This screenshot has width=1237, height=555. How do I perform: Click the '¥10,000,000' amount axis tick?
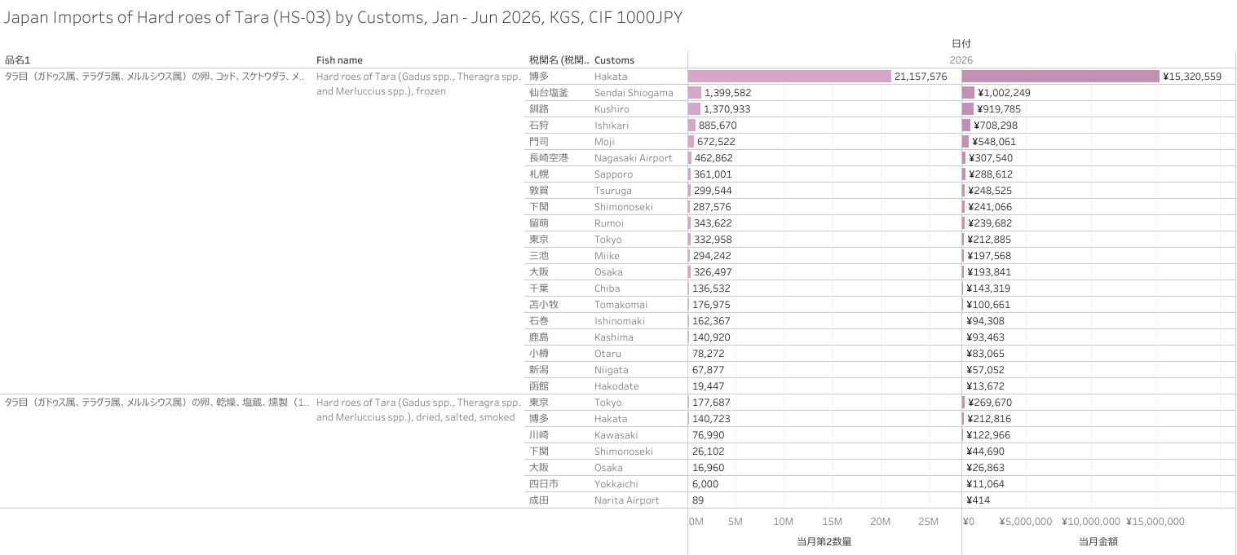point(1091,522)
